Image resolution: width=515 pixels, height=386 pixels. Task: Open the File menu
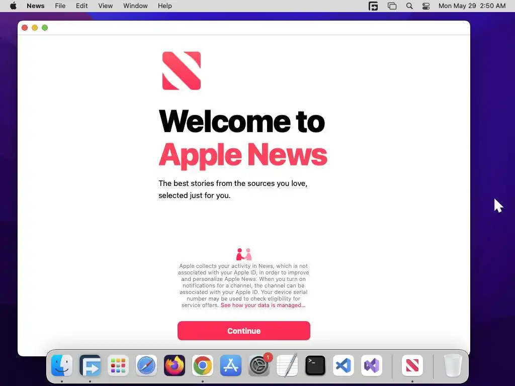coord(60,6)
